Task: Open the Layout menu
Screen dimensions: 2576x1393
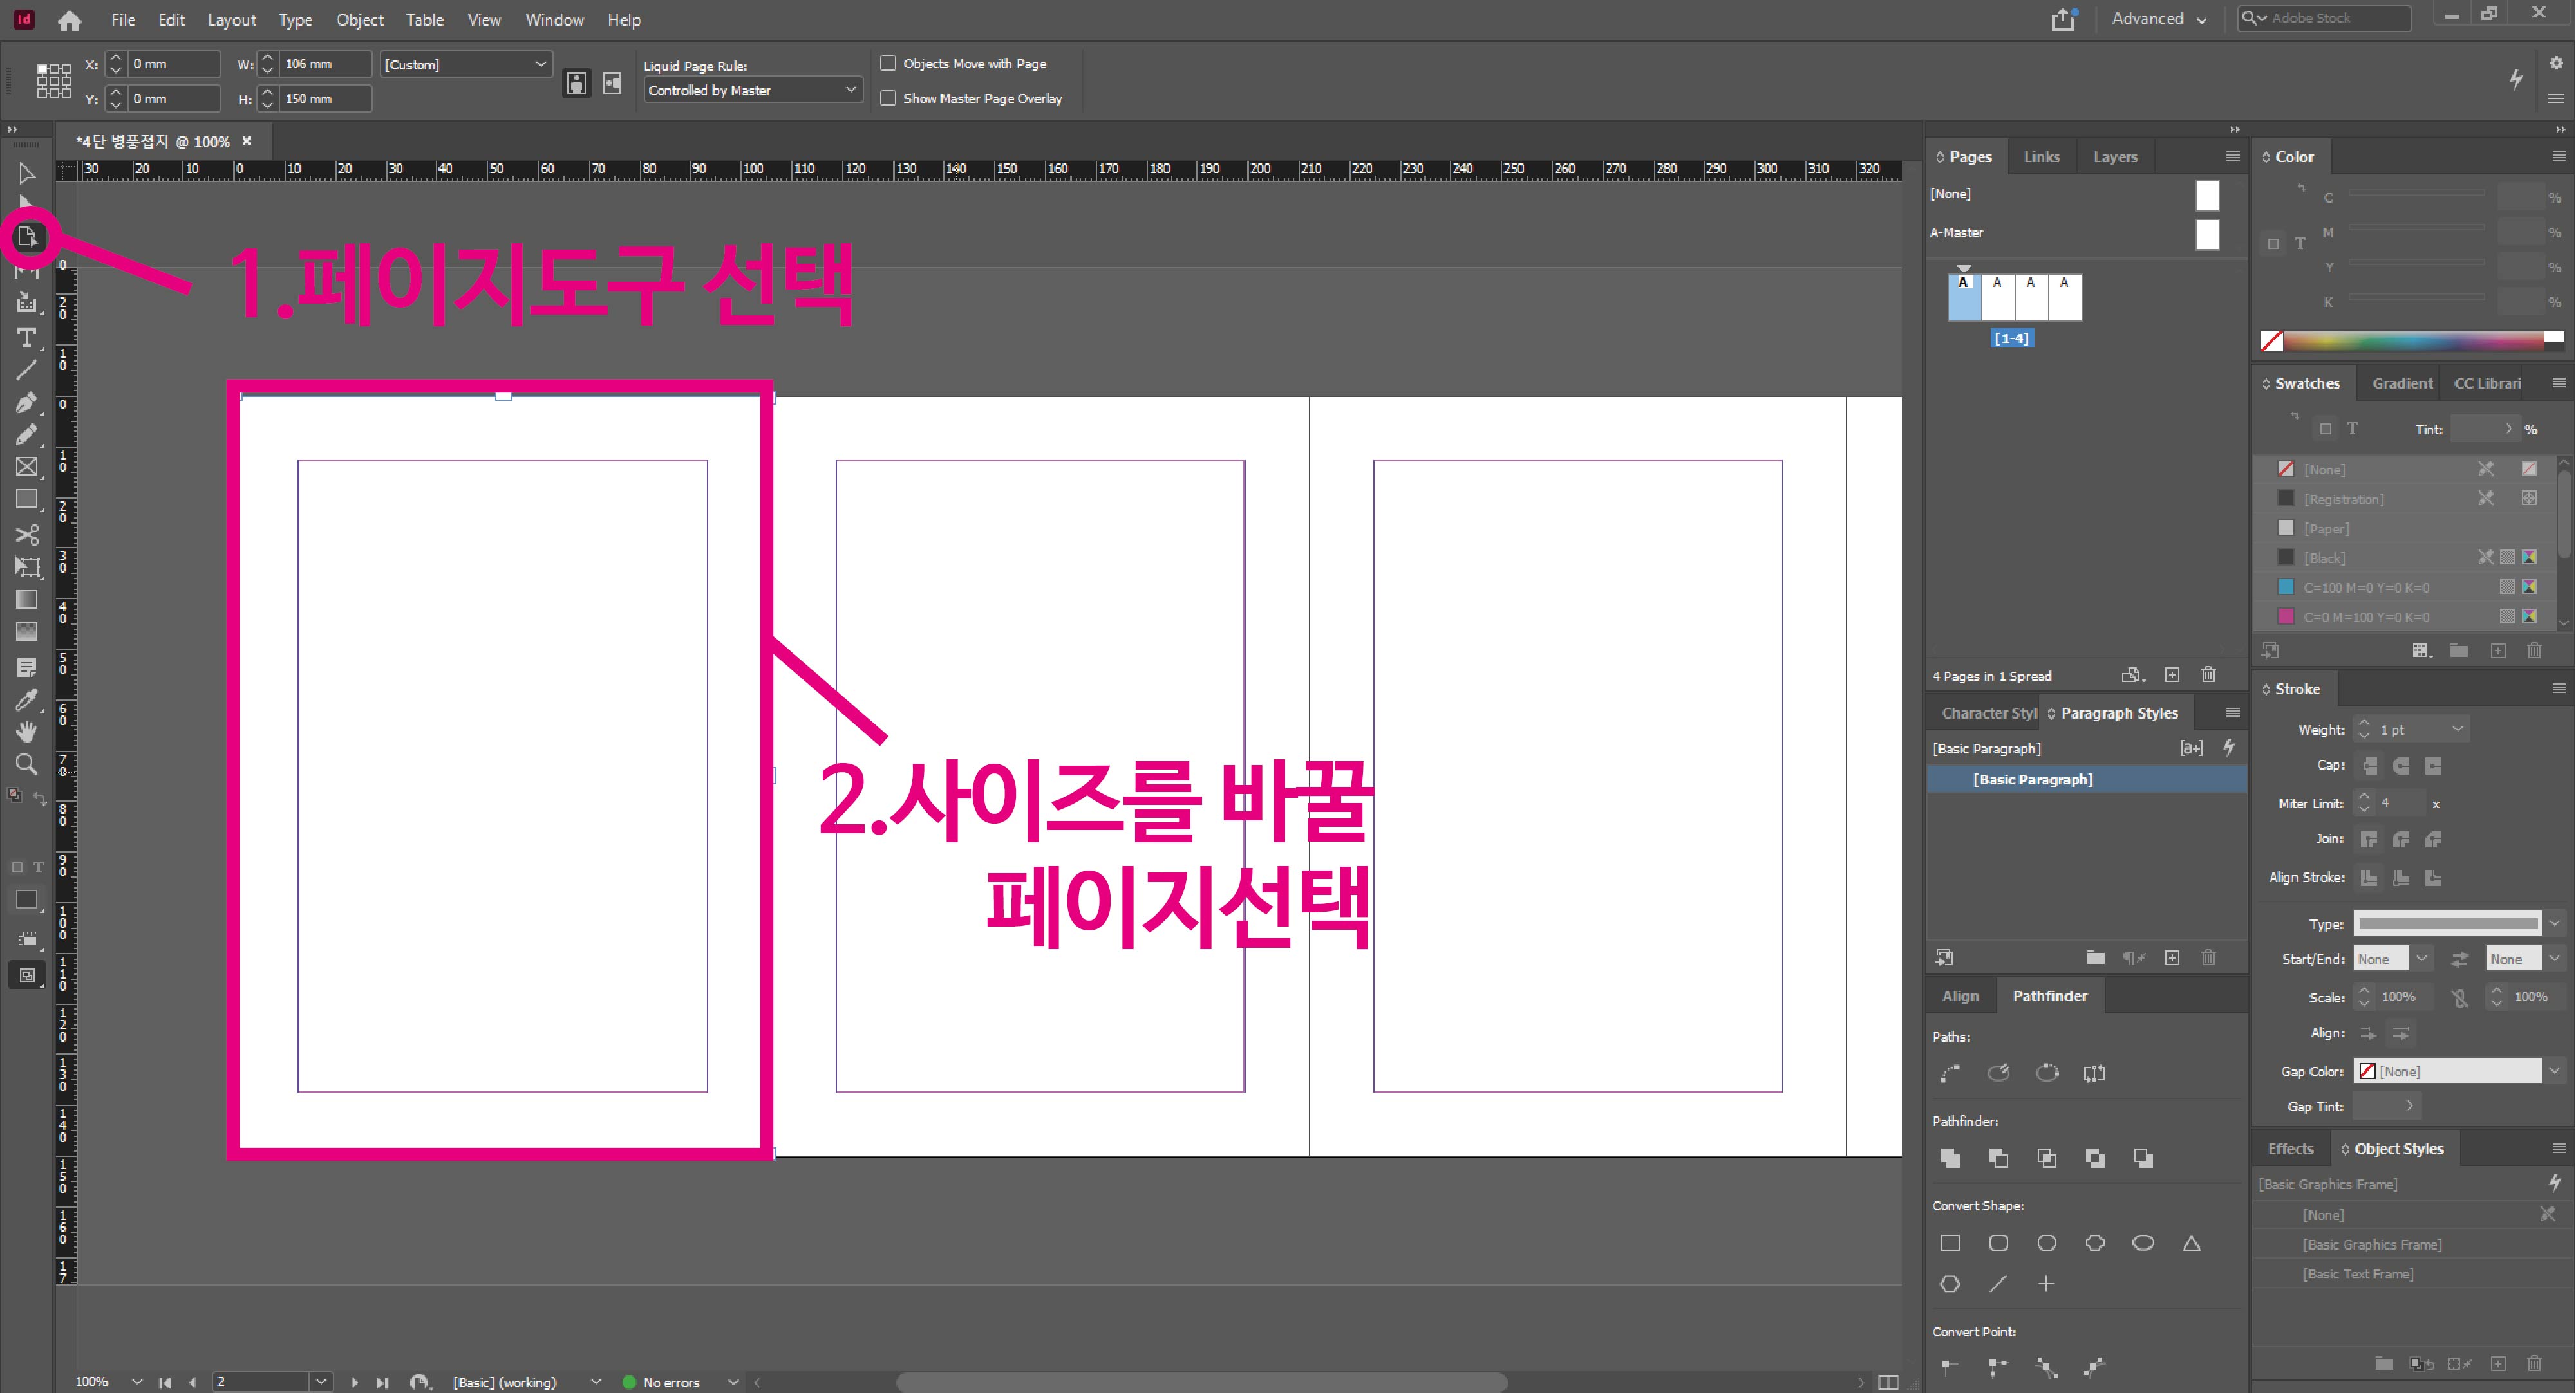Action: (232, 20)
